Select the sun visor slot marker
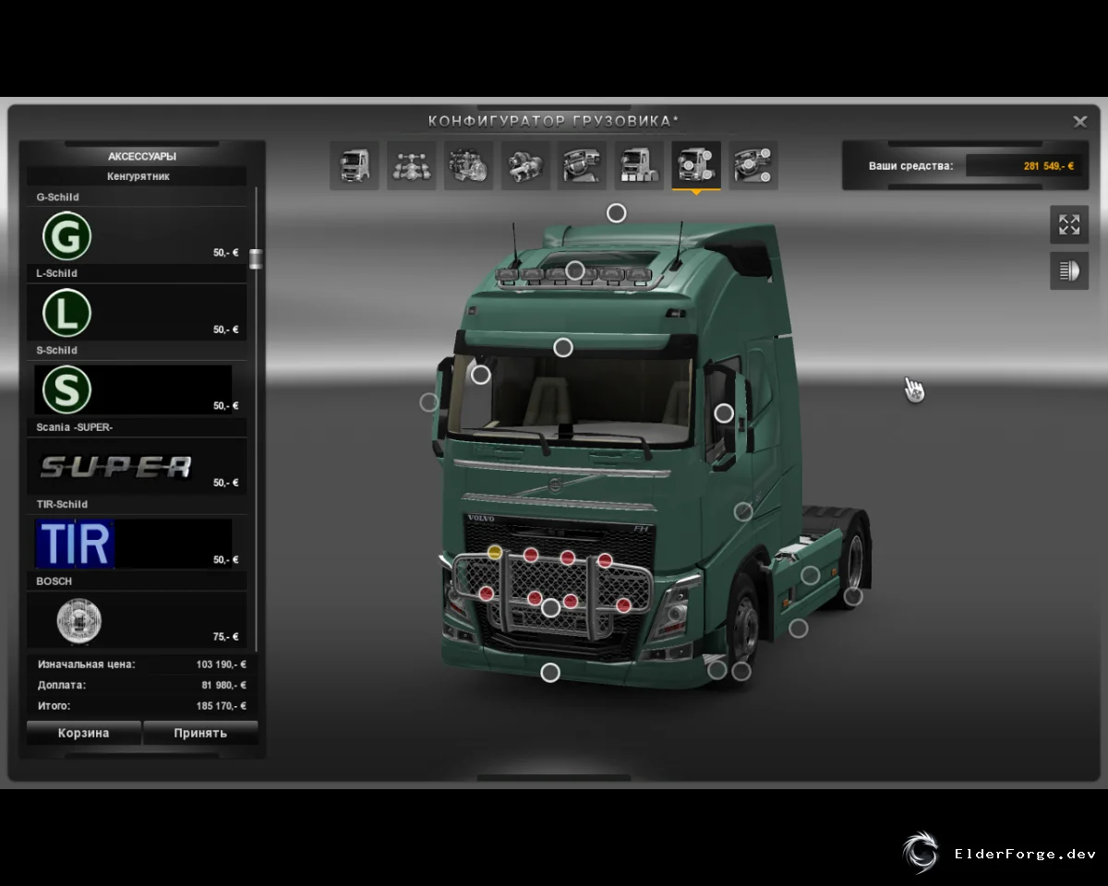 (x=563, y=347)
